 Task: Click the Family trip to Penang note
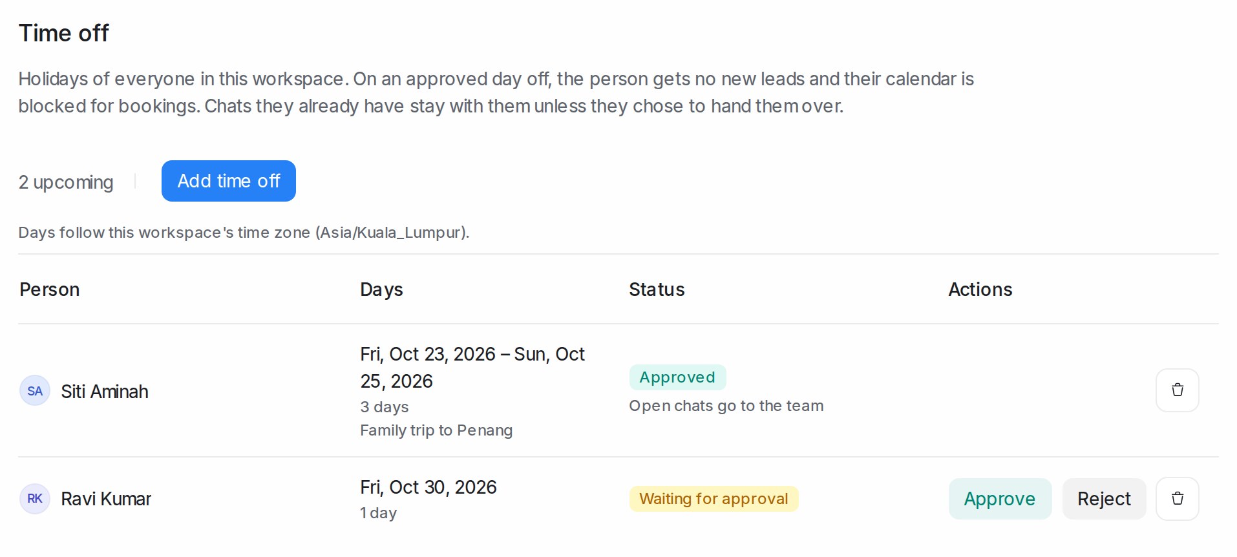436,430
